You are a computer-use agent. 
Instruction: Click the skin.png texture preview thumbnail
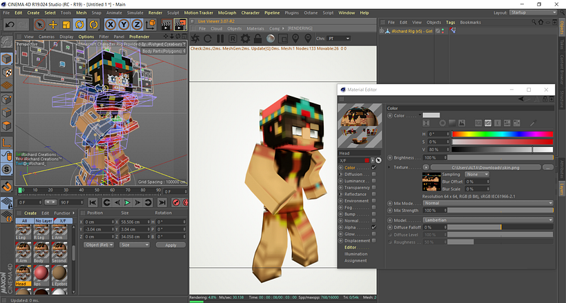[431, 182]
